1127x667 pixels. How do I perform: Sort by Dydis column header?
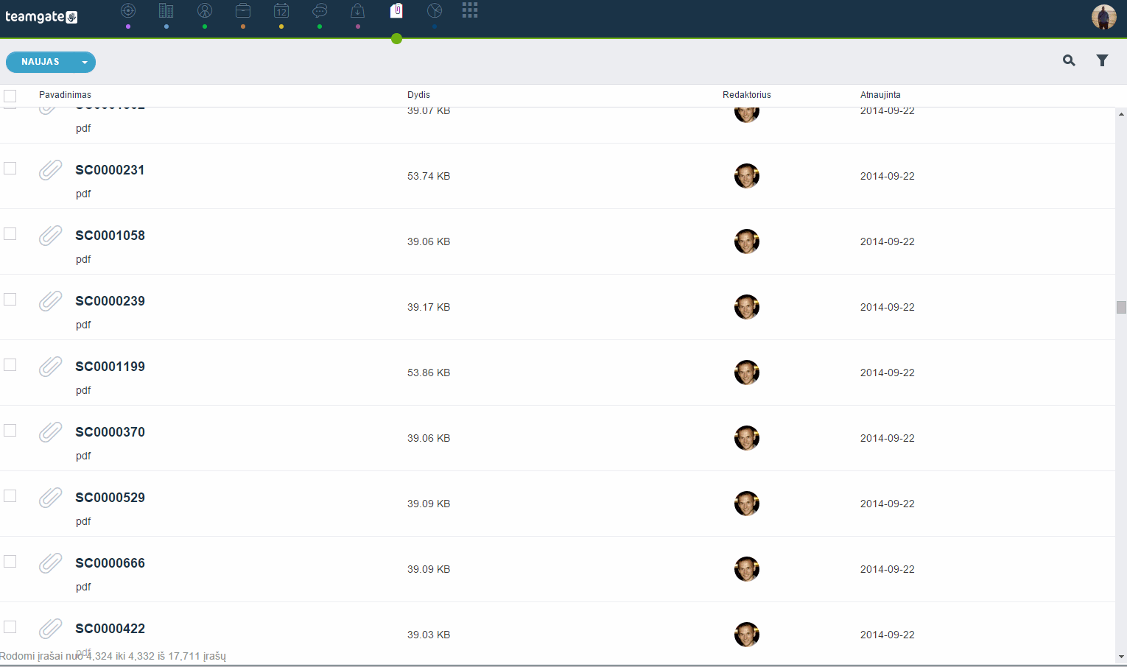point(418,95)
